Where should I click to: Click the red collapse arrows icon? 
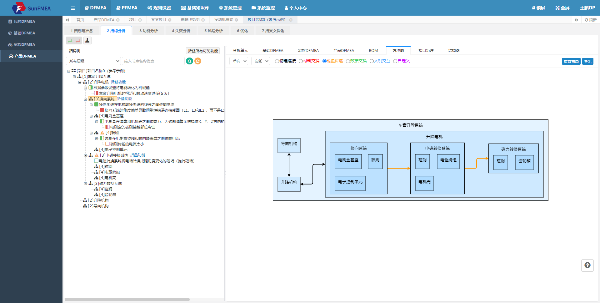coord(78,41)
